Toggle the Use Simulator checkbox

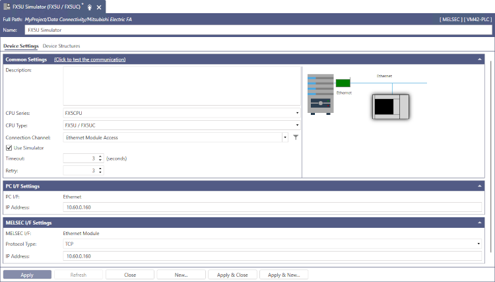pos(9,147)
